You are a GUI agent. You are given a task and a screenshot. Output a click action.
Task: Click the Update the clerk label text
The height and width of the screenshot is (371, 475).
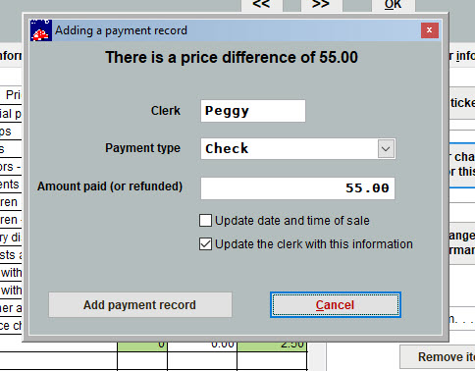314,244
